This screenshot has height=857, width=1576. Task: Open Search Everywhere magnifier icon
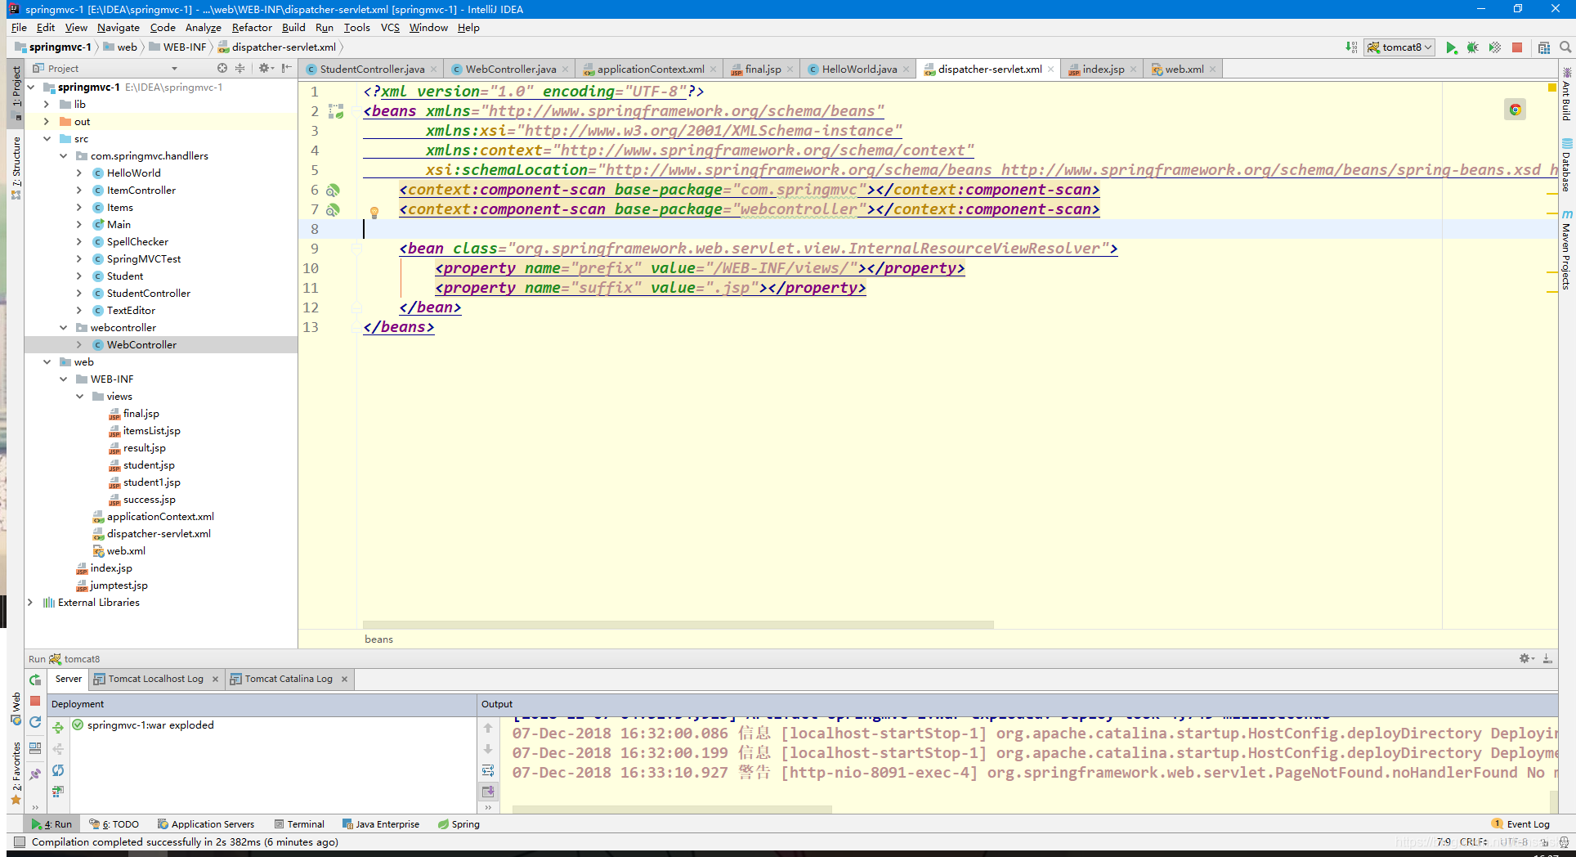point(1565,47)
